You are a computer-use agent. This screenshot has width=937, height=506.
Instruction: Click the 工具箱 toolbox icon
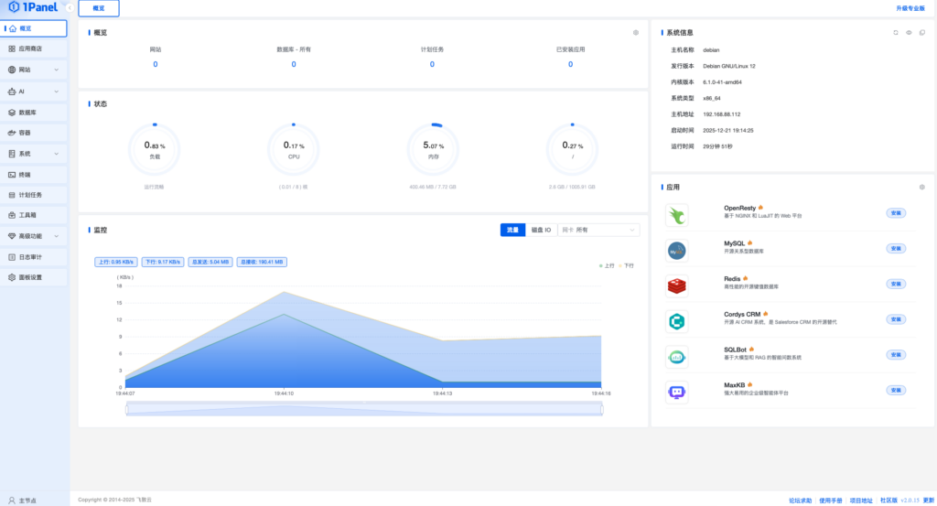pyautogui.click(x=12, y=215)
